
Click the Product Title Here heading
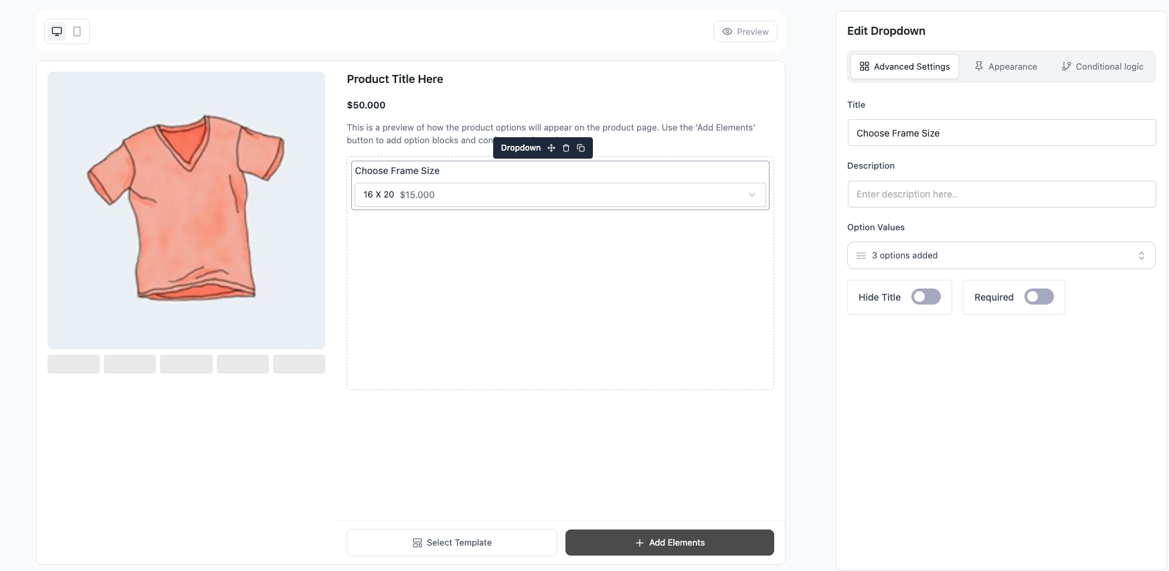click(x=395, y=79)
